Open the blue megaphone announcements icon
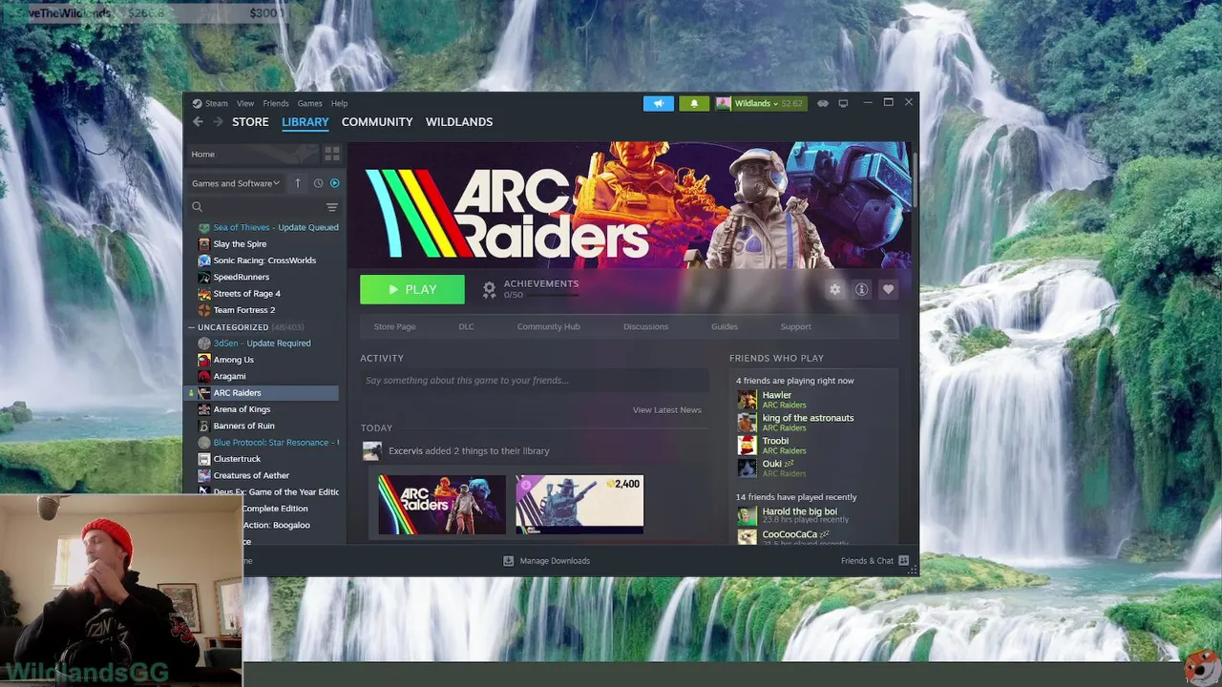The image size is (1222, 687). pos(658,103)
